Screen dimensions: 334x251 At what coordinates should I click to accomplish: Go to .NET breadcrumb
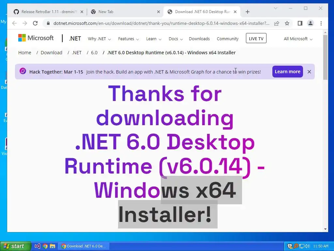(77, 53)
